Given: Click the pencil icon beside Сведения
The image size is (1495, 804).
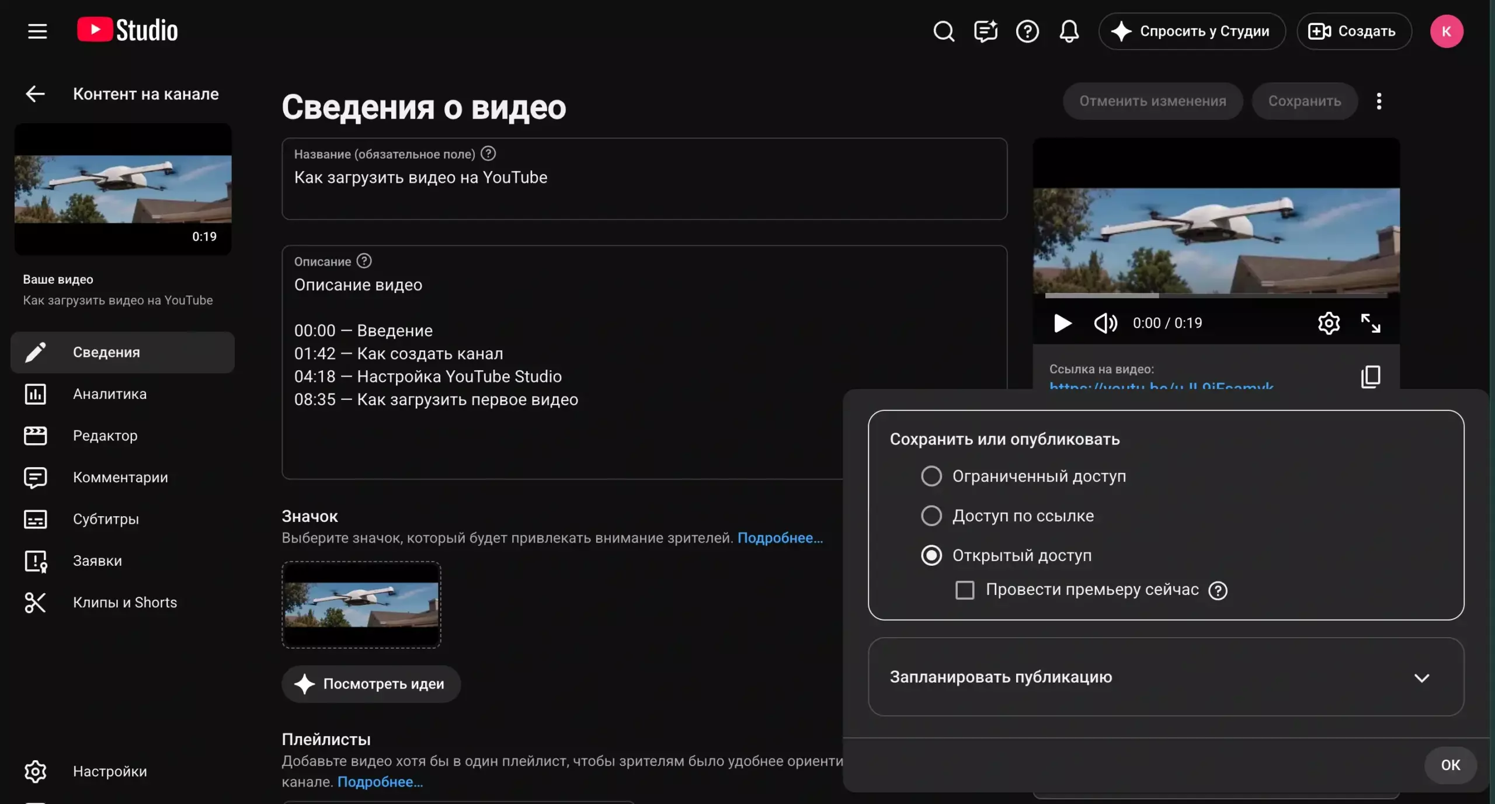Looking at the screenshot, I should (x=35, y=352).
